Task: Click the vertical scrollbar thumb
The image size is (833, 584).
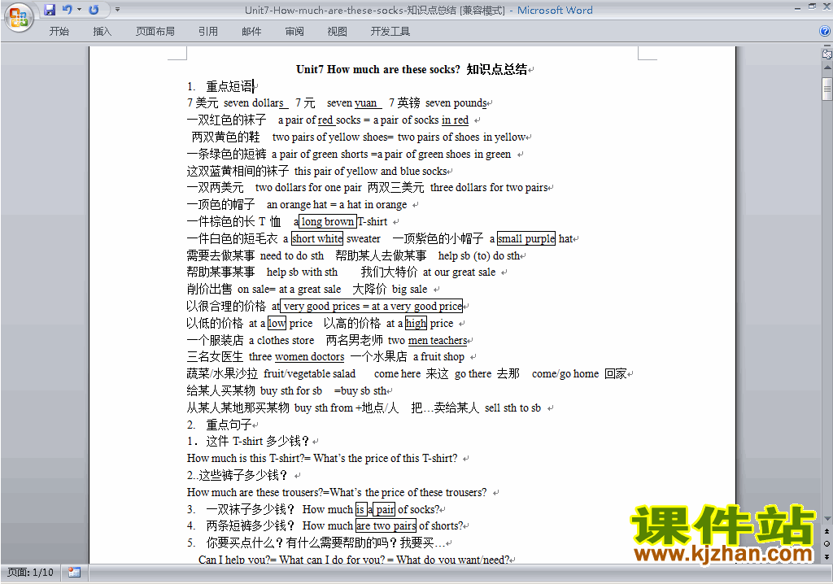Action: 827,89
